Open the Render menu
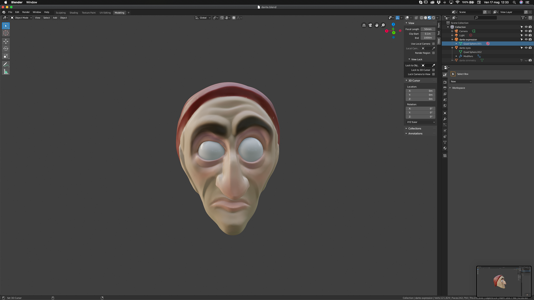The width and height of the screenshot is (534, 300). click(26, 12)
